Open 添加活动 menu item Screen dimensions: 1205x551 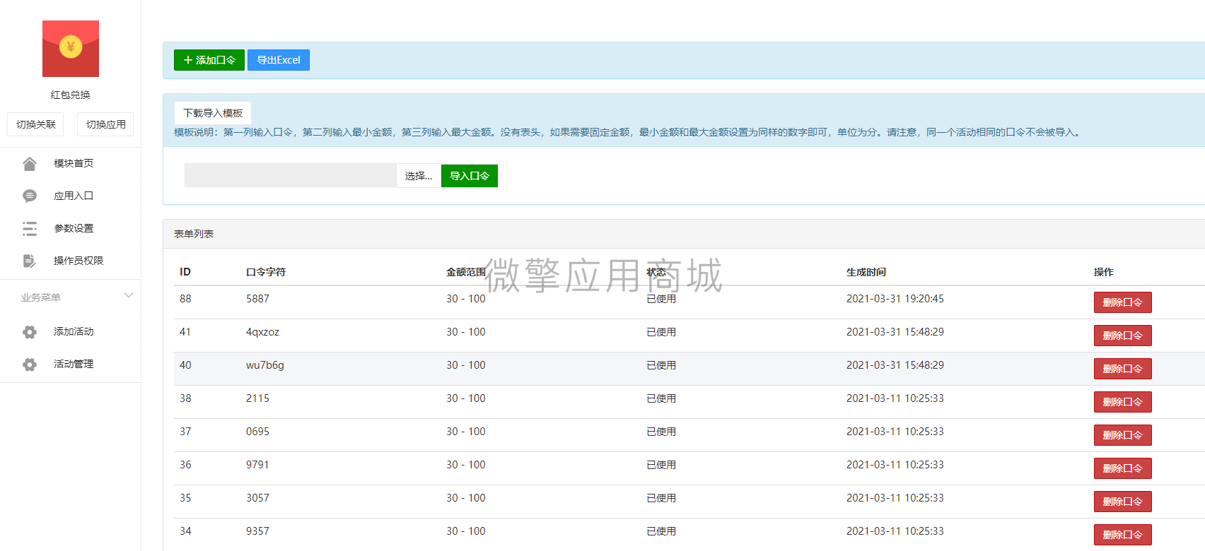74,331
